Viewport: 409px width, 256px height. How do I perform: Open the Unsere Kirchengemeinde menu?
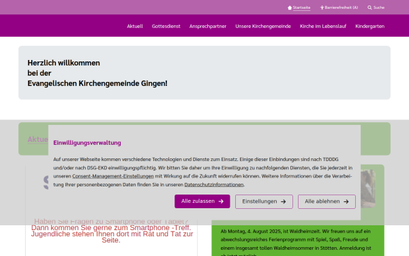tap(263, 26)
